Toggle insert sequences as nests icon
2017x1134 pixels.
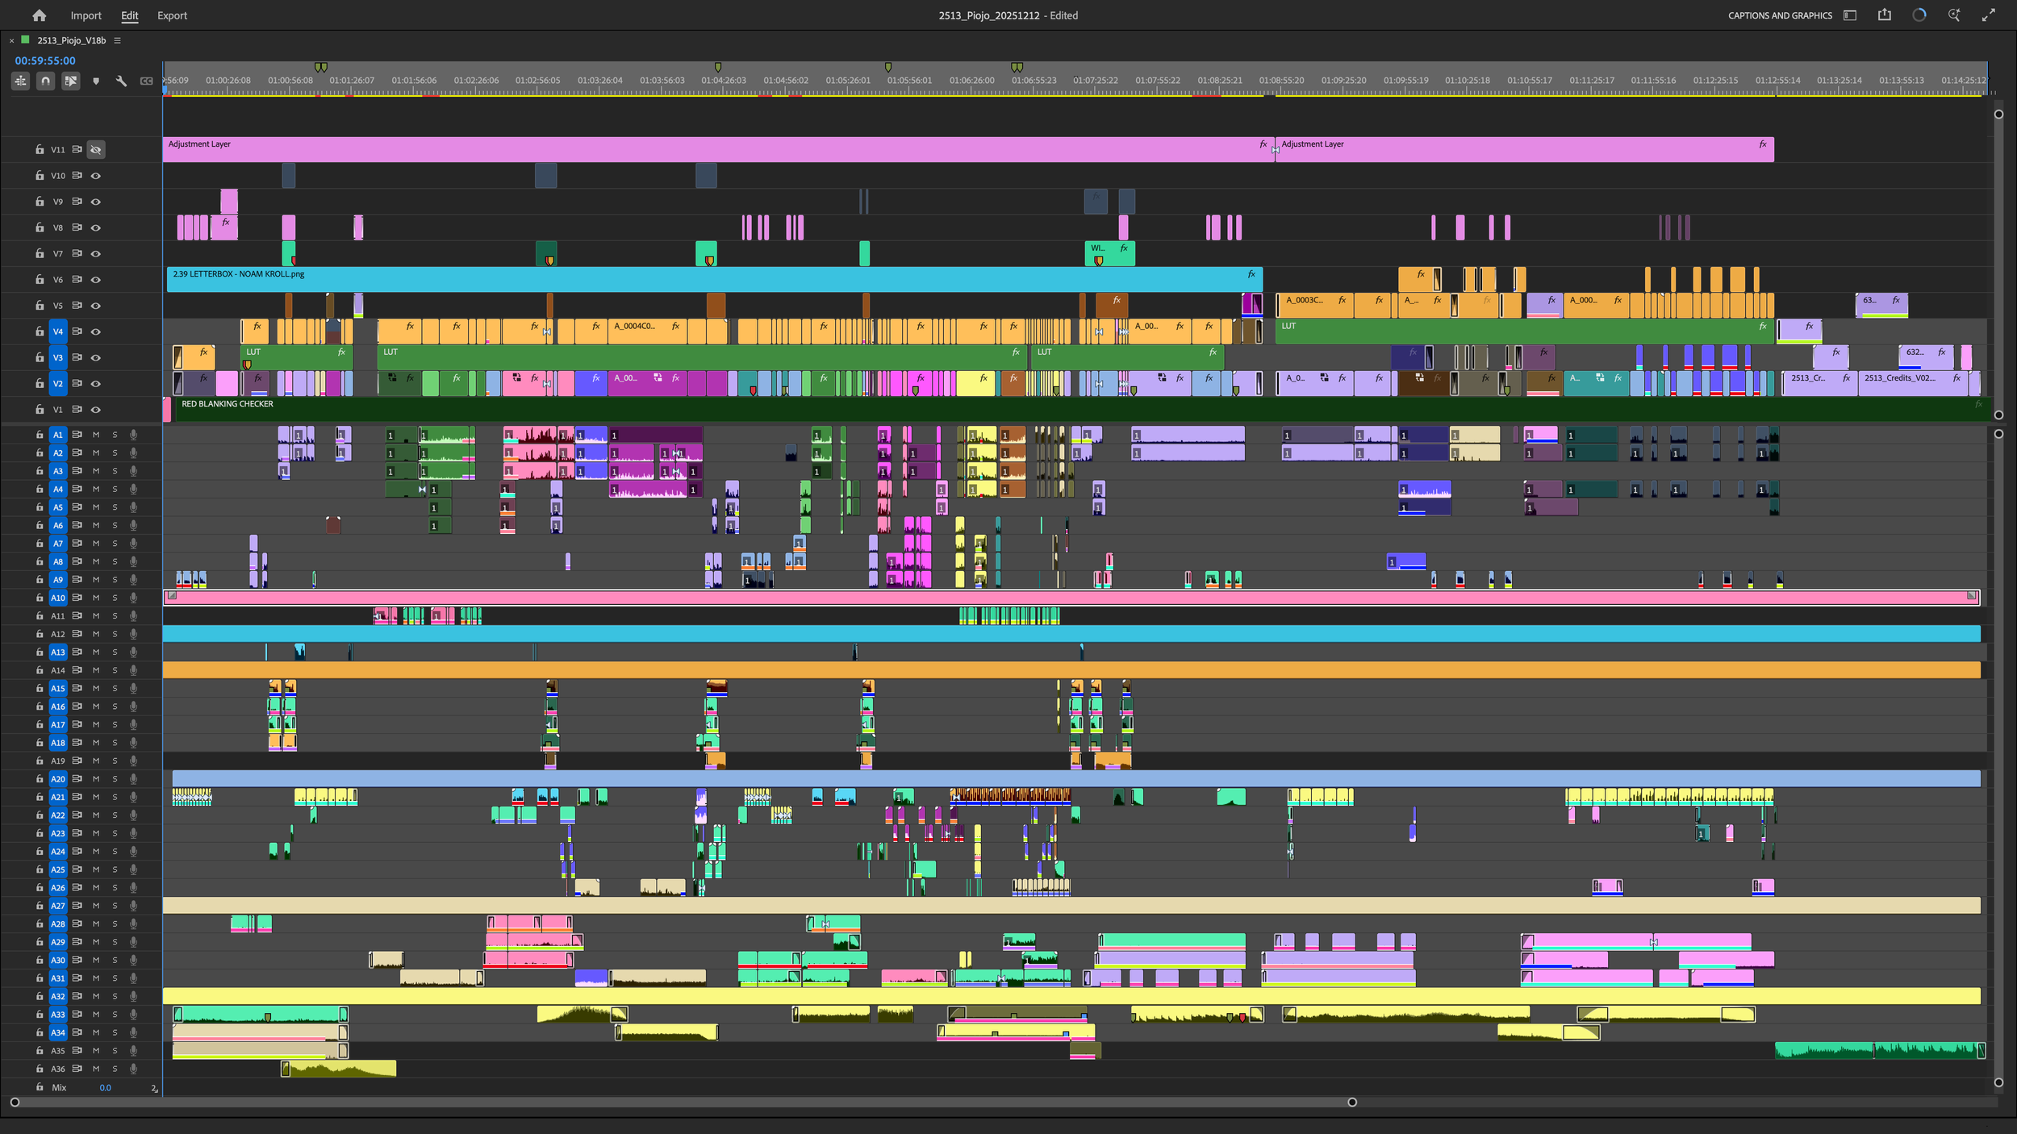point(21,81)
